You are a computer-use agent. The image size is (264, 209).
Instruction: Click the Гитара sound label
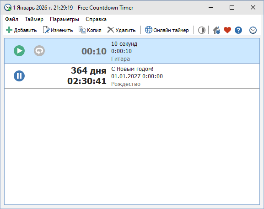point(120,59)
